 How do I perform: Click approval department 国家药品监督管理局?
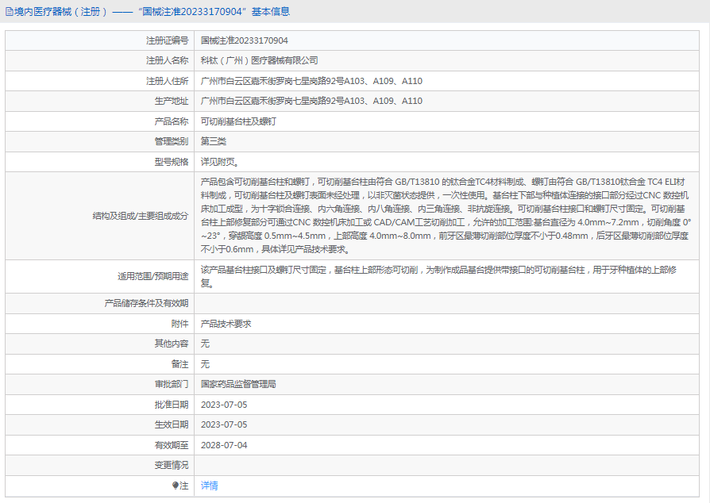click(238, 384)
